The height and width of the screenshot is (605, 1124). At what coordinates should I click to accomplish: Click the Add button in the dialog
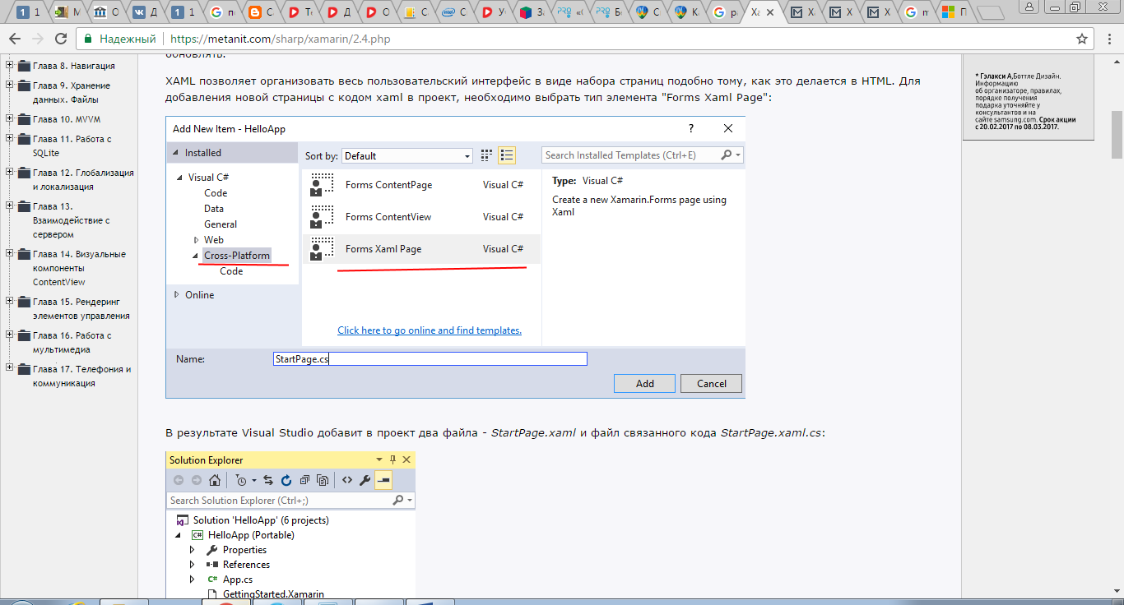coord(644,383)
